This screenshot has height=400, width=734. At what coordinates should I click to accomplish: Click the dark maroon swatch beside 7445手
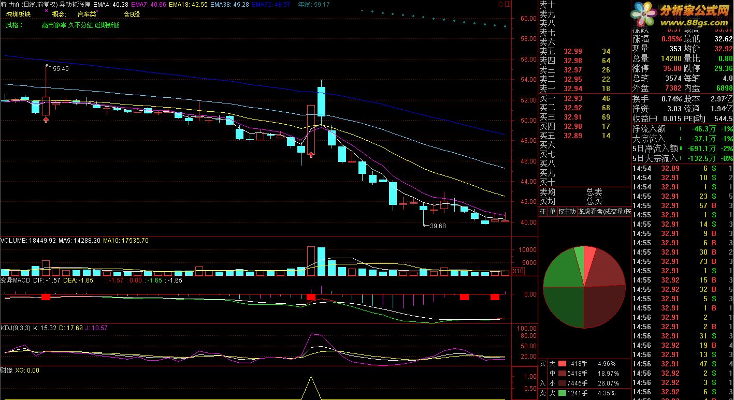click(x=562, y=383)
